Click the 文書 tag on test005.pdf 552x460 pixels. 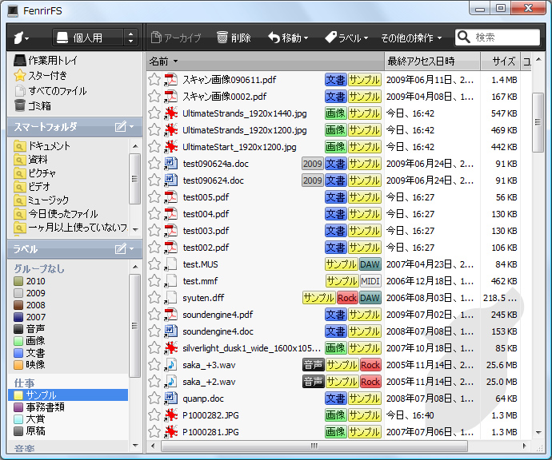(336, 197)
